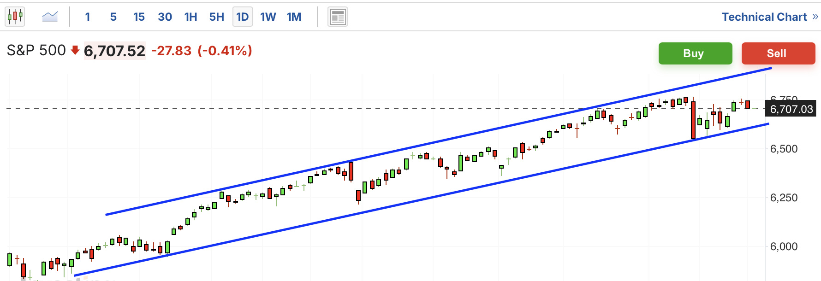
Task: Select the 1 minute interval
Action: tap(88, 17)
